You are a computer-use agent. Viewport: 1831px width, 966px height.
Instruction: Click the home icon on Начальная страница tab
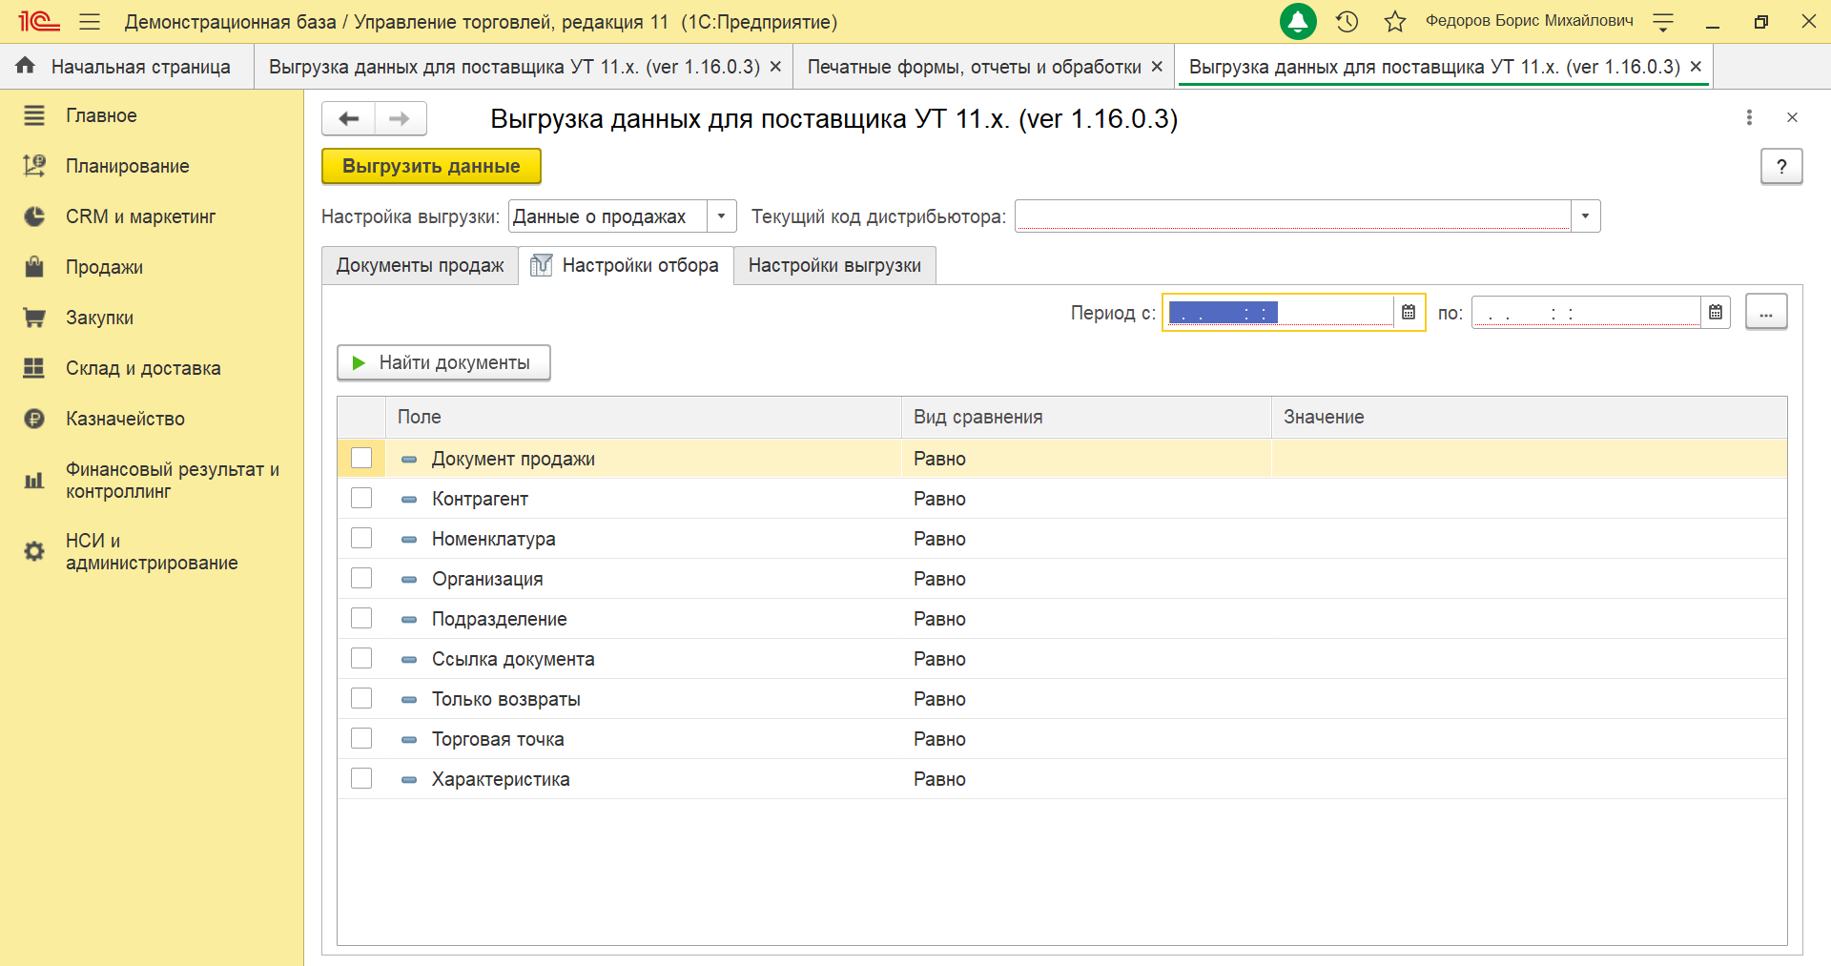click(26, 65)
